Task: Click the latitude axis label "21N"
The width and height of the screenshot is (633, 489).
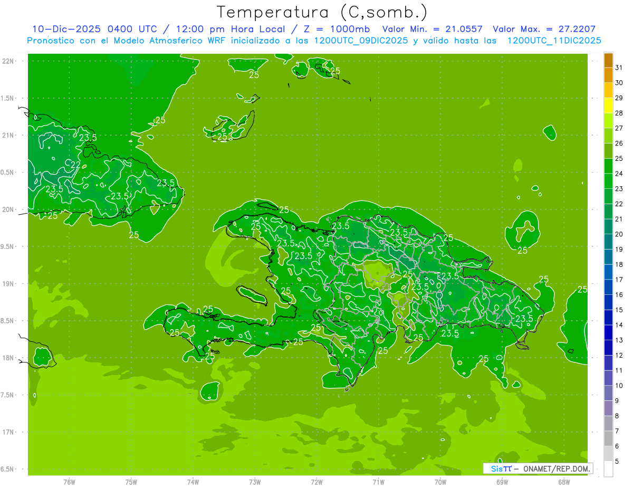Action: click(8, 135)
